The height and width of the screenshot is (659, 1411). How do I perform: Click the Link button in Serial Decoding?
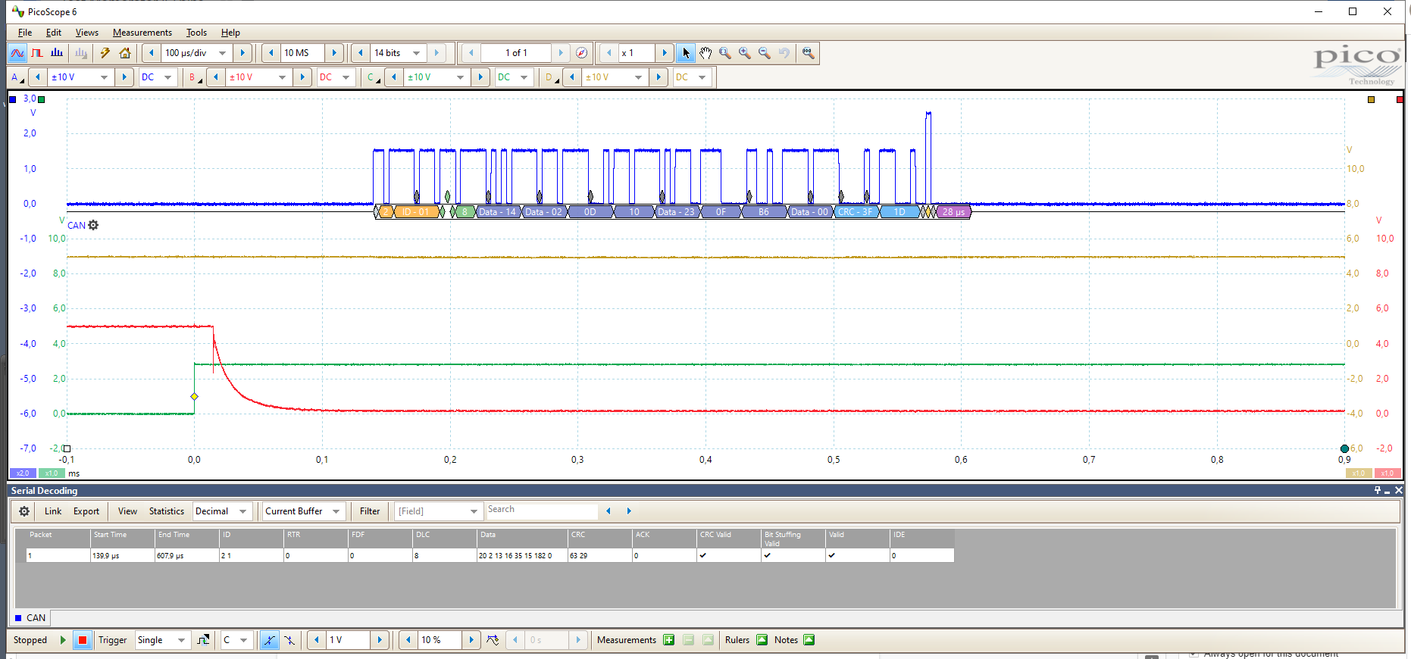53,511
